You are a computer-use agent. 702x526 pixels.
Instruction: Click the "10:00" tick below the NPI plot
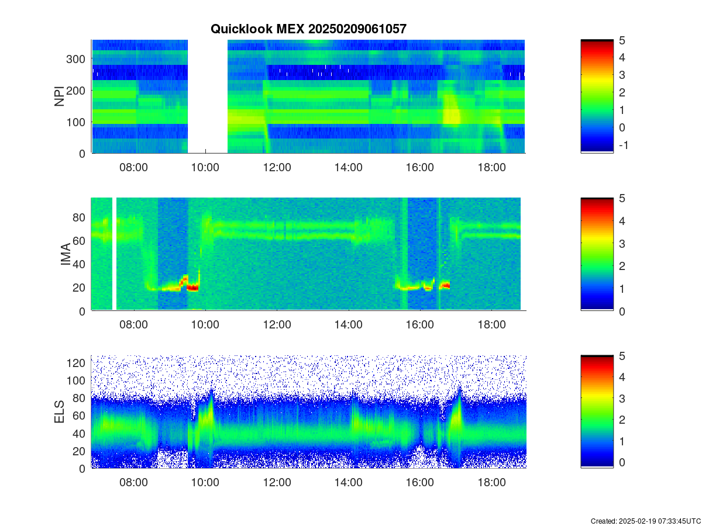click(205, 167)
